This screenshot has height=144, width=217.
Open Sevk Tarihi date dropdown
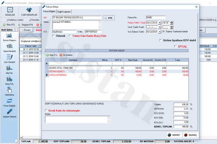pos(159,27)
